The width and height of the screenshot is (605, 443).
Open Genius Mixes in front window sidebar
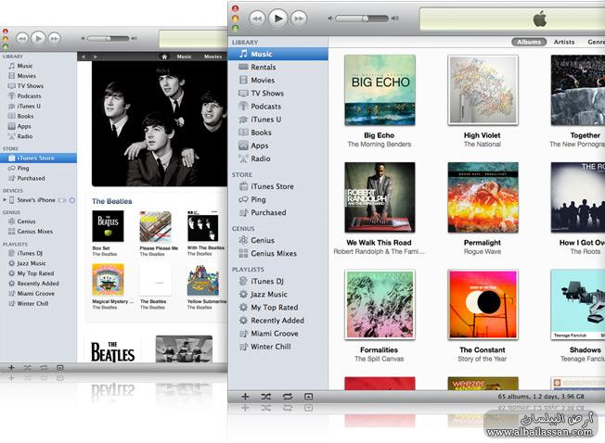[277, 253]
